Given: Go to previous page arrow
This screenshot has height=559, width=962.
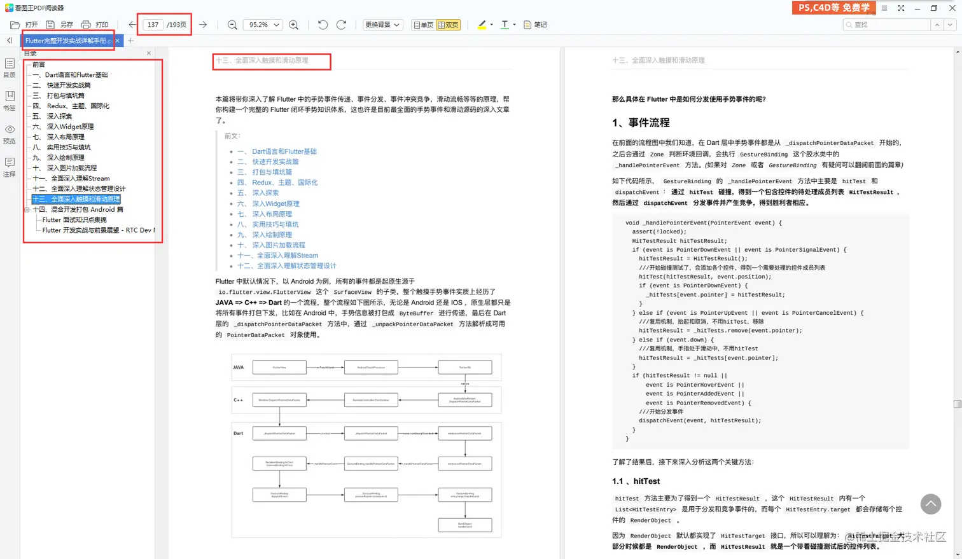Looking at the screenshot, I should coord(132,25).
